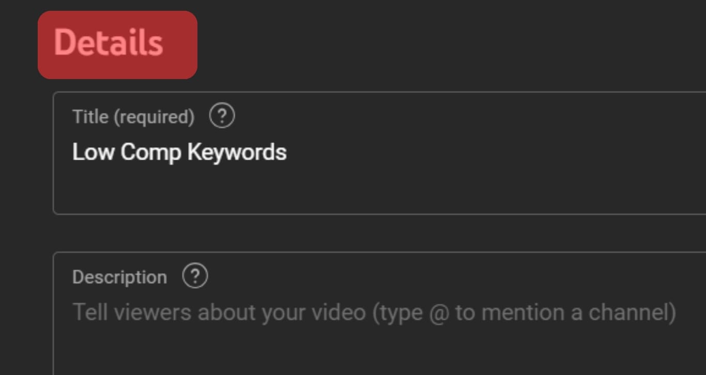This screenshot has height=375, width=706.
Task: Click the word 'Comp' in the video title
Action: tap(151, 153)
